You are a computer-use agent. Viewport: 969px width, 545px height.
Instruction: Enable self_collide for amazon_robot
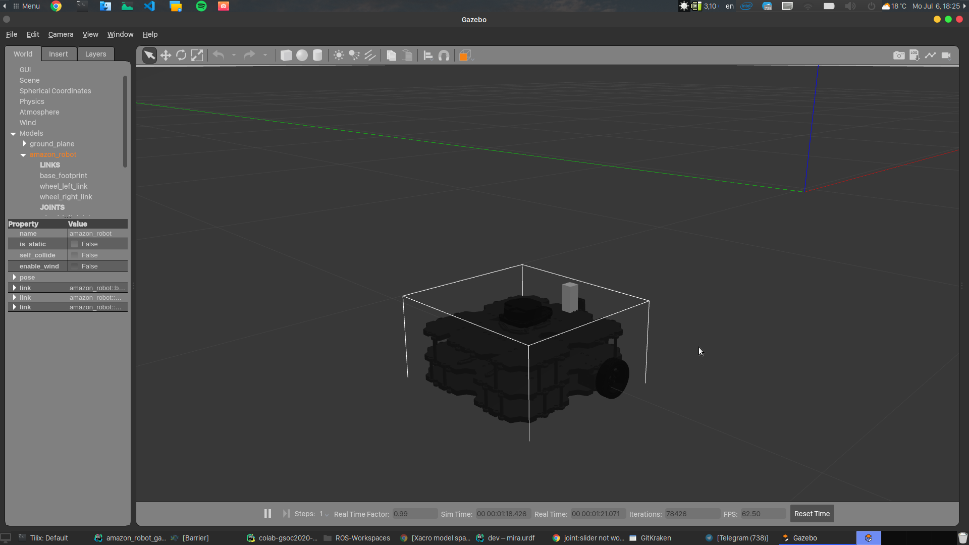pos(74,255)
